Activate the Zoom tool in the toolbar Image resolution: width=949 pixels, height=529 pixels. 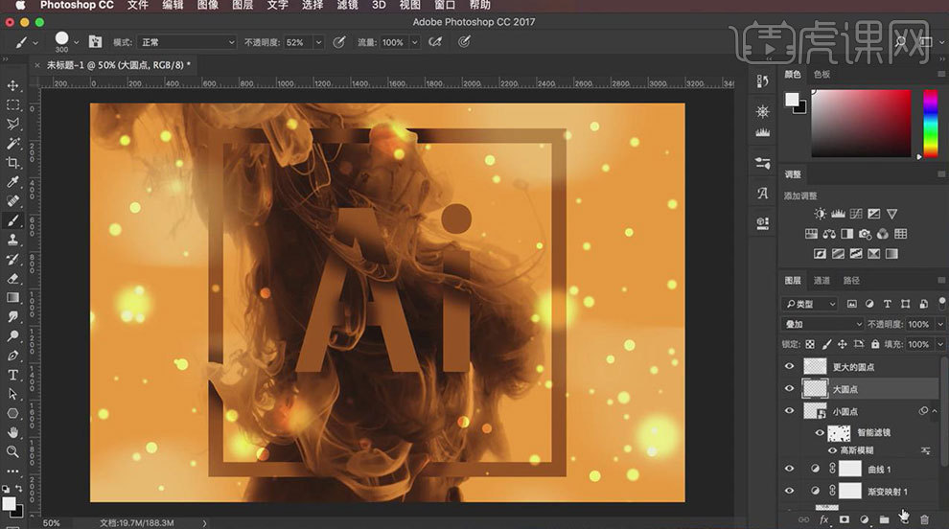pos(13,451)
